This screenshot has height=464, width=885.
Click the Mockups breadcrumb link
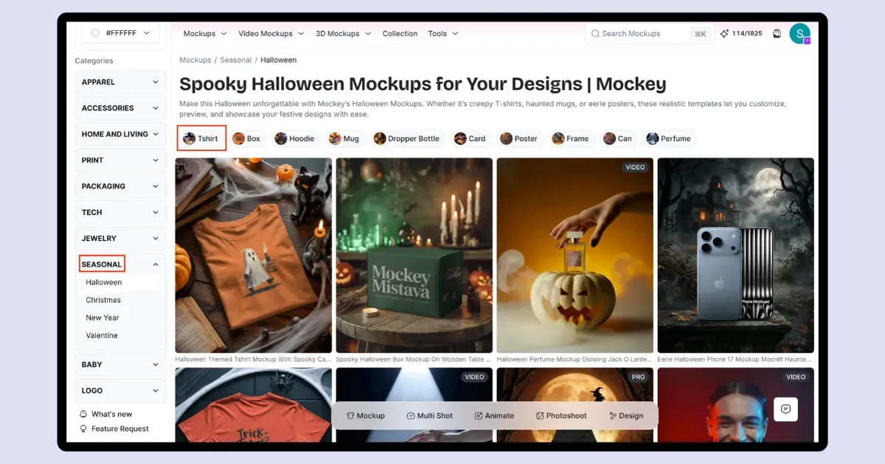(x=195, y=60)
